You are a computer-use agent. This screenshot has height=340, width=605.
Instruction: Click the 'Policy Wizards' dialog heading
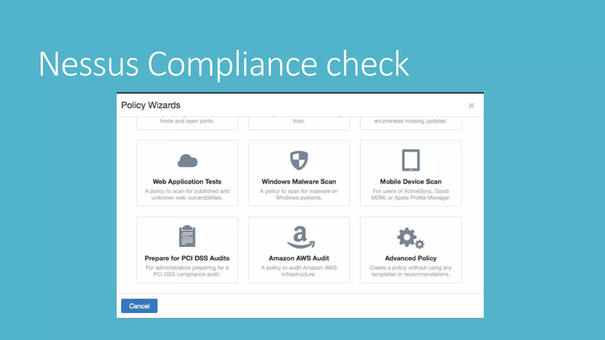[x=151, y=105]
